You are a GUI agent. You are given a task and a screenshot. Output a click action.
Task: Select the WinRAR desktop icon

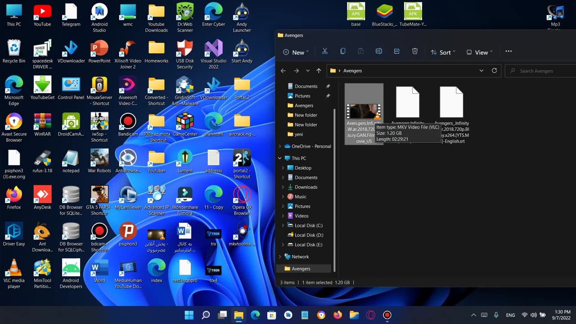point(42,124)
